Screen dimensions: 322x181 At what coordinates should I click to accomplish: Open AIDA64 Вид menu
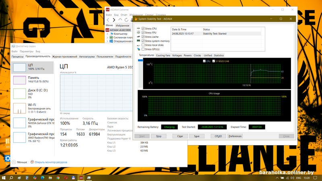[116, 15]
